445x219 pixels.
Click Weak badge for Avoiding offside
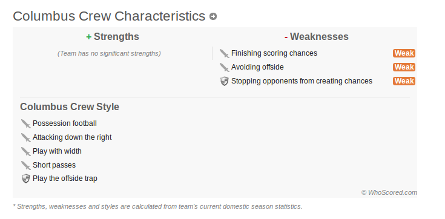pos(404,67)
